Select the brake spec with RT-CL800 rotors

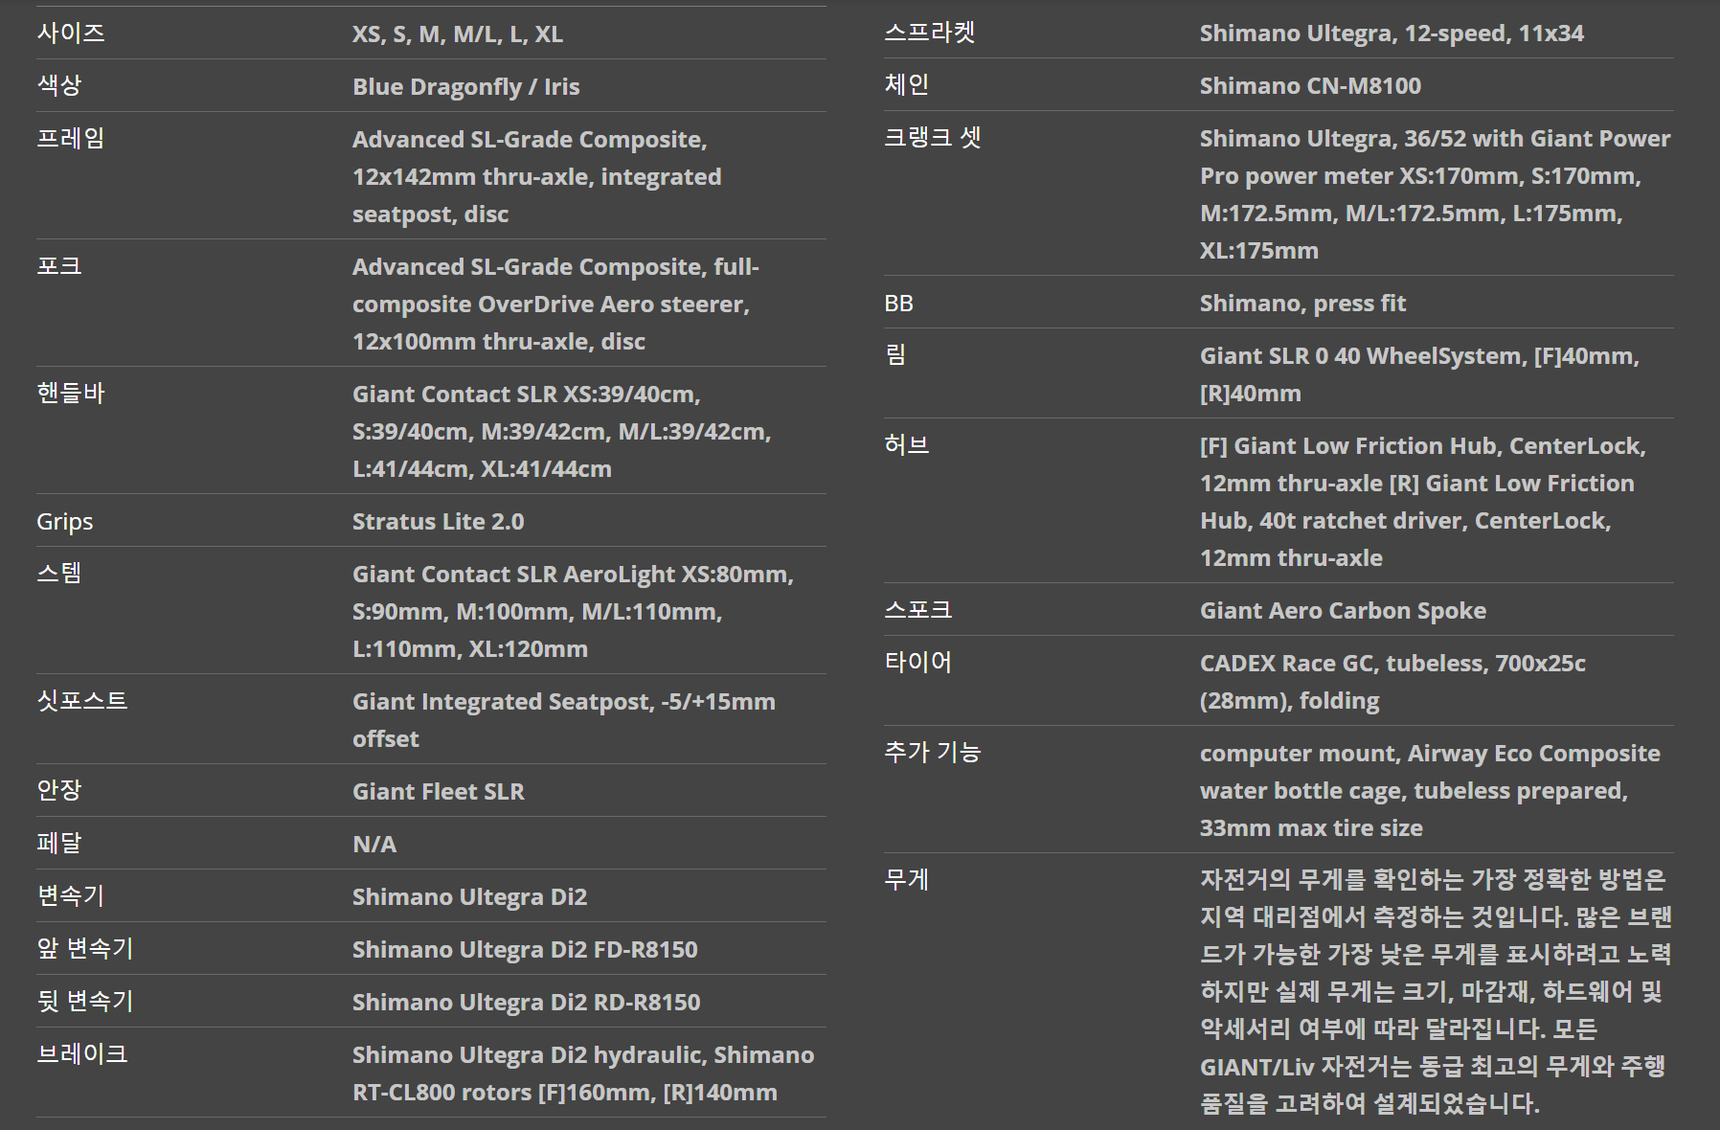[583, 1073]
